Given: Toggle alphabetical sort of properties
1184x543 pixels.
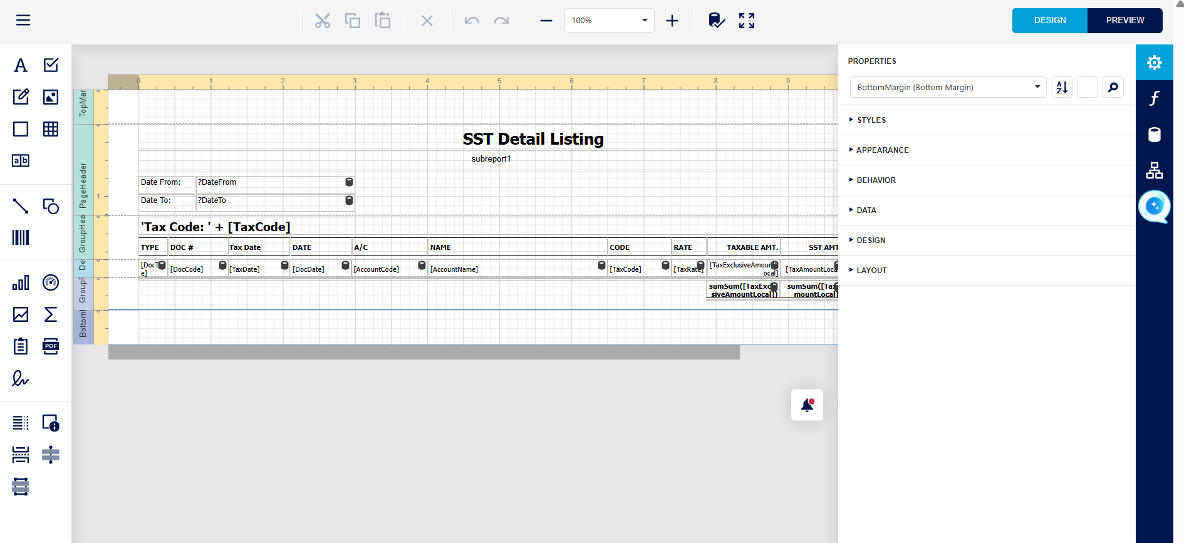Looking at the screenshot, I should coord(1062,87).
